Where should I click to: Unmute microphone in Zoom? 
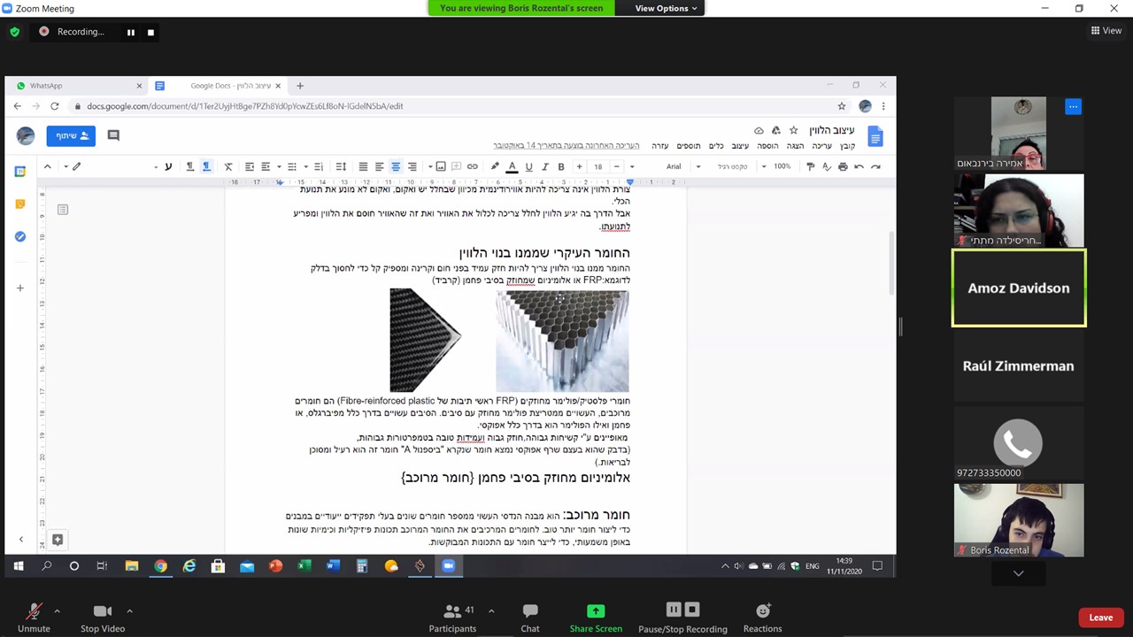point(34,617)
